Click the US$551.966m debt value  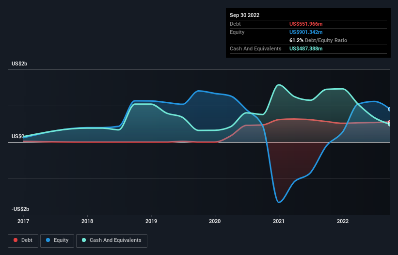pyautogui.click(x=306, y=24)
